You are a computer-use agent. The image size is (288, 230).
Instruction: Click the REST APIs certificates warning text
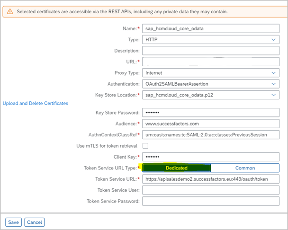coord(122,11)
